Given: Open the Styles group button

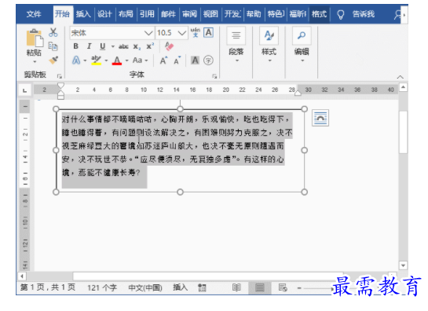Looking at the screenshot, I should (x=269, y=45).
